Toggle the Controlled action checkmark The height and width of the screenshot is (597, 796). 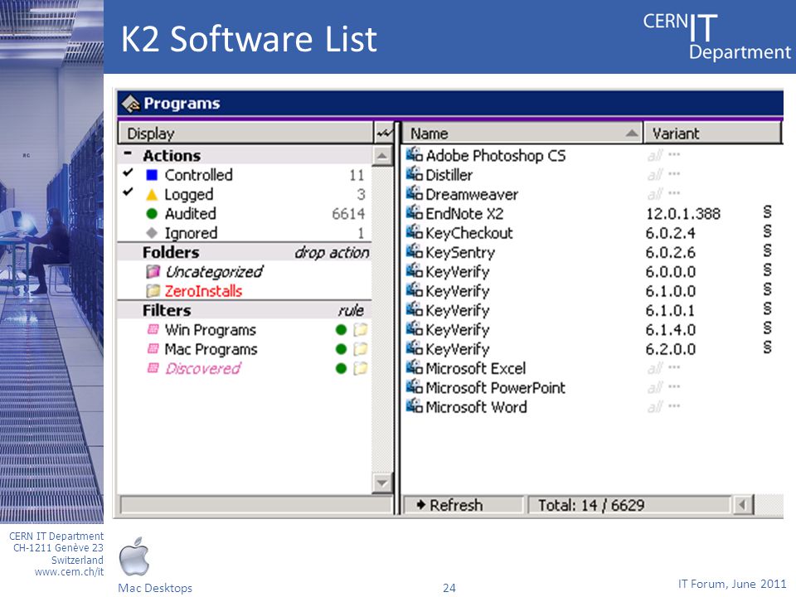128,172
